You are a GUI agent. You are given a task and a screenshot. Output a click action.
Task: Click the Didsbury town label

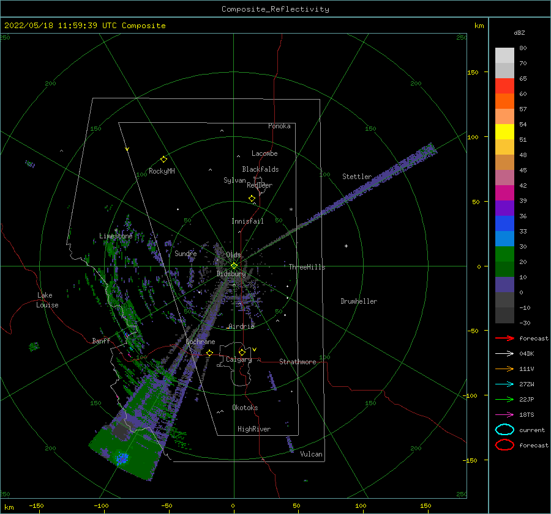coord(231,274)
